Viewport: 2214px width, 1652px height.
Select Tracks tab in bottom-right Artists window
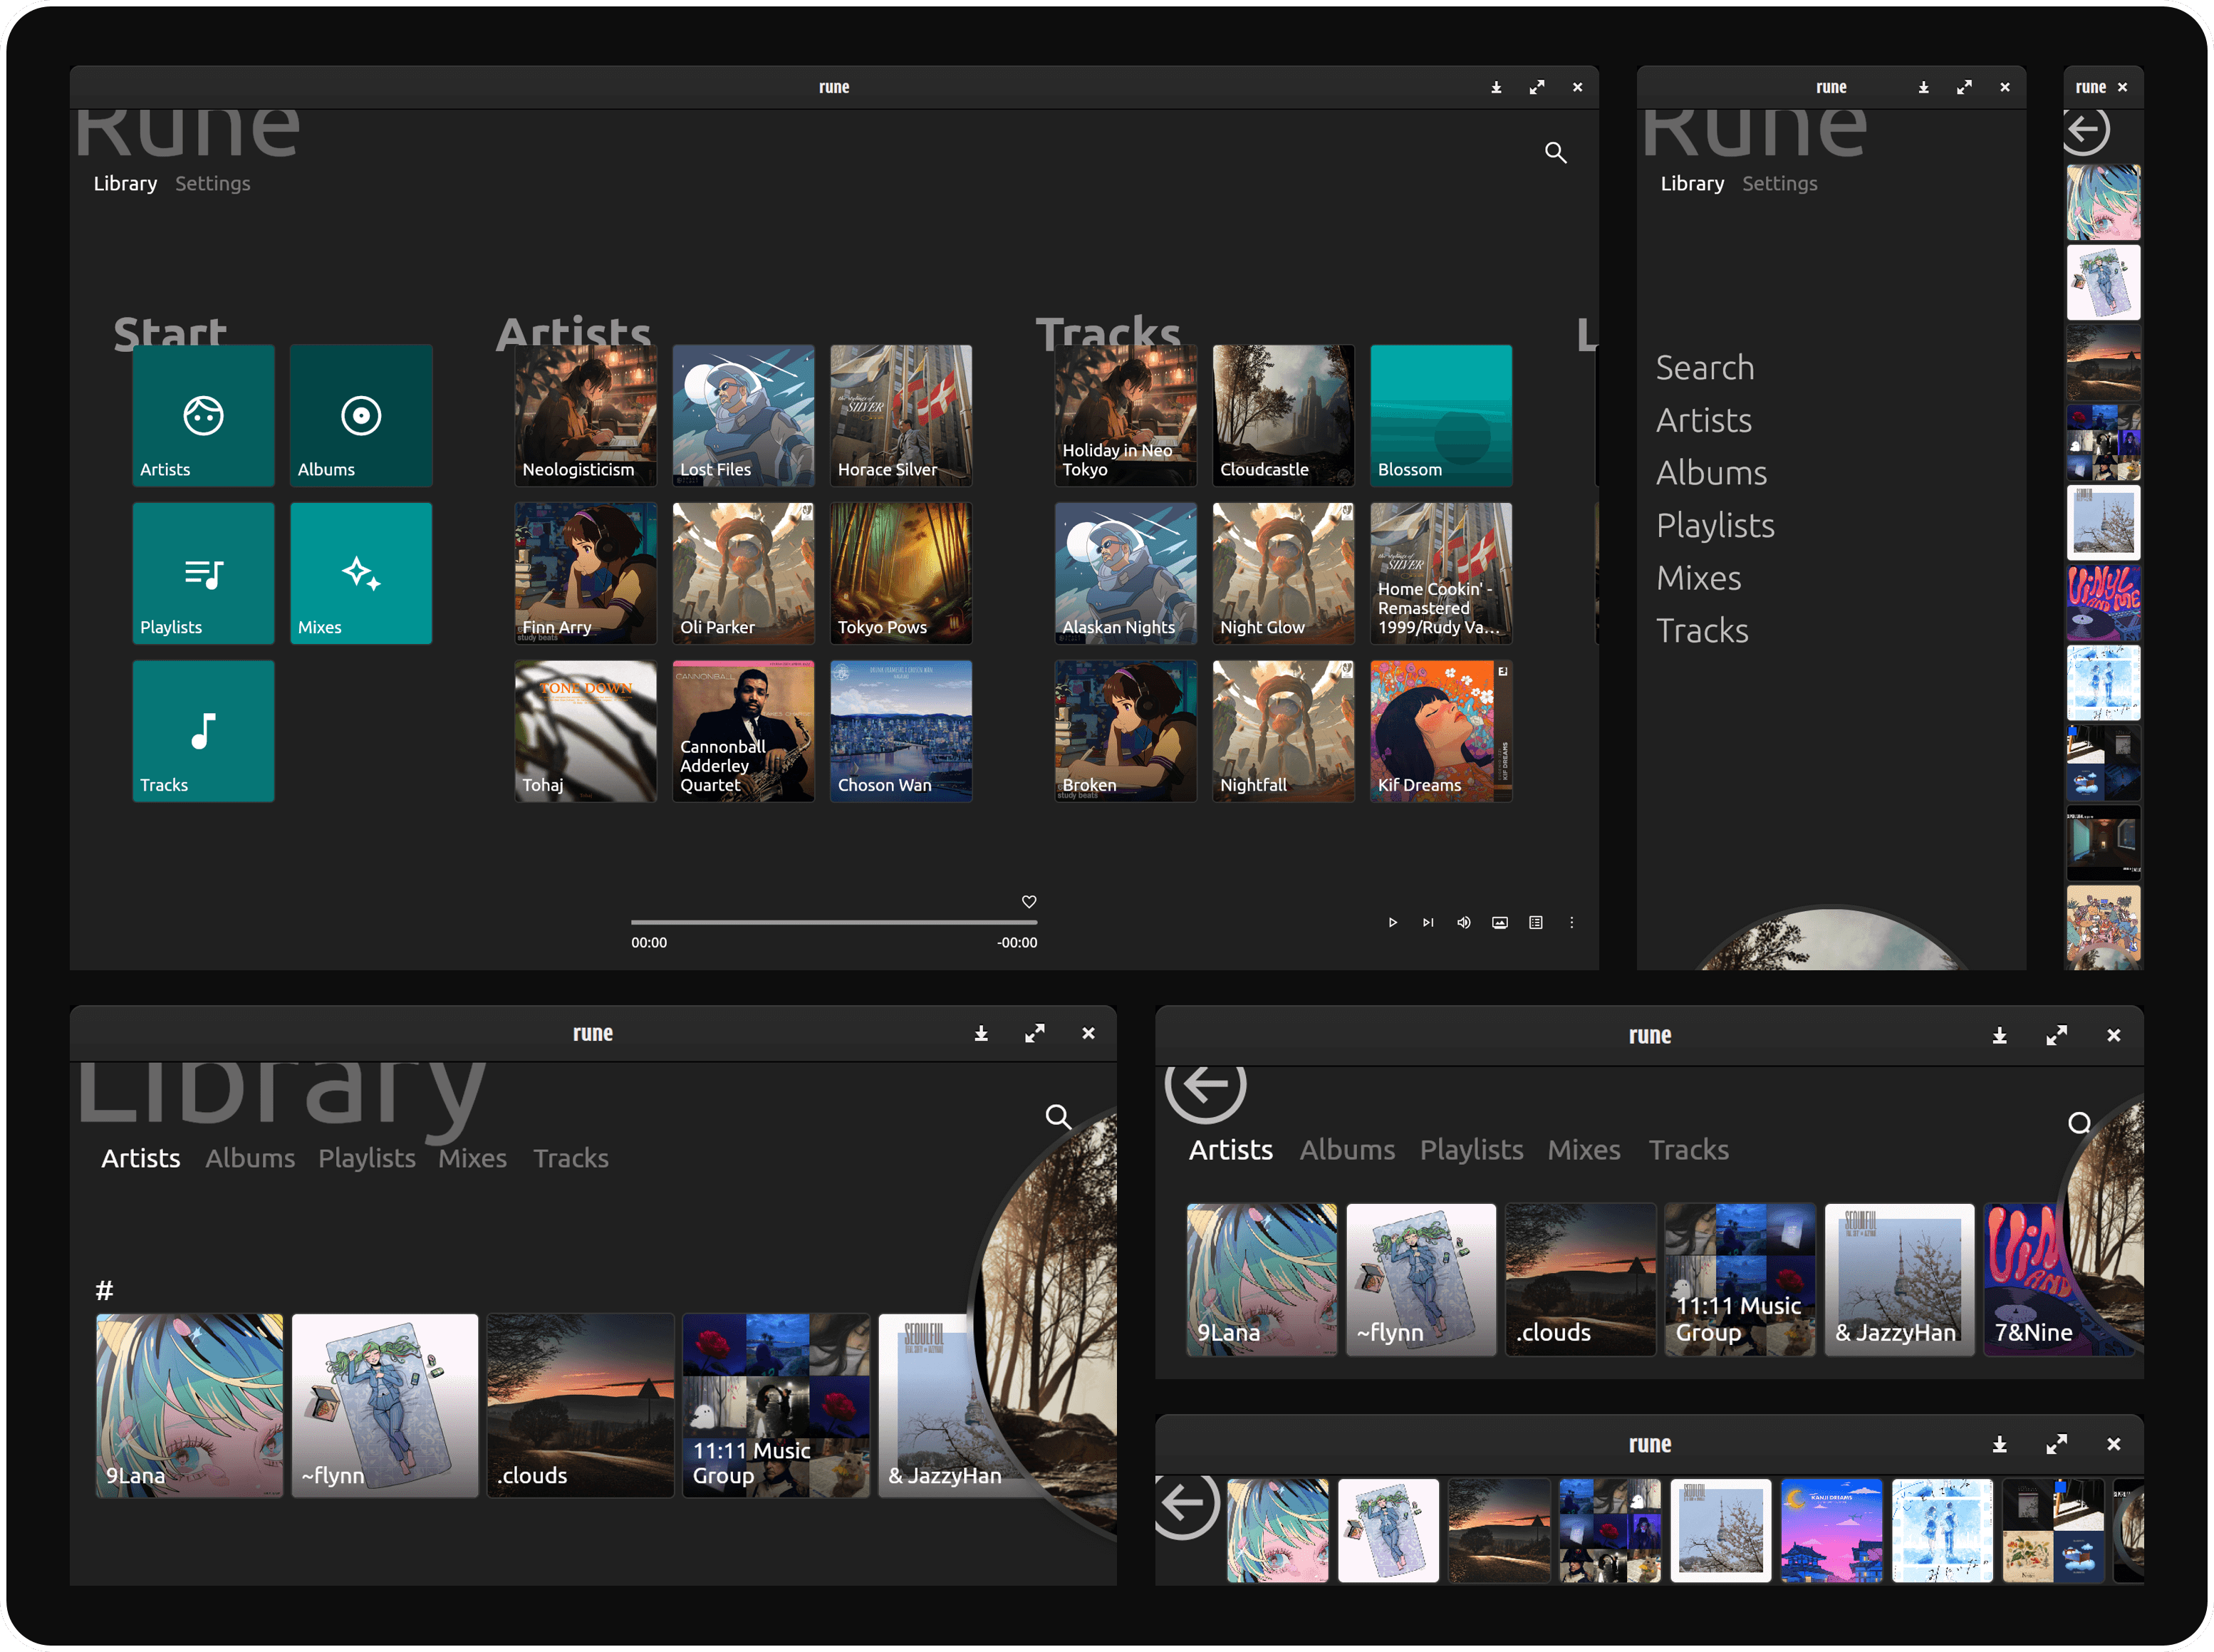[x=1688, y=1150]
